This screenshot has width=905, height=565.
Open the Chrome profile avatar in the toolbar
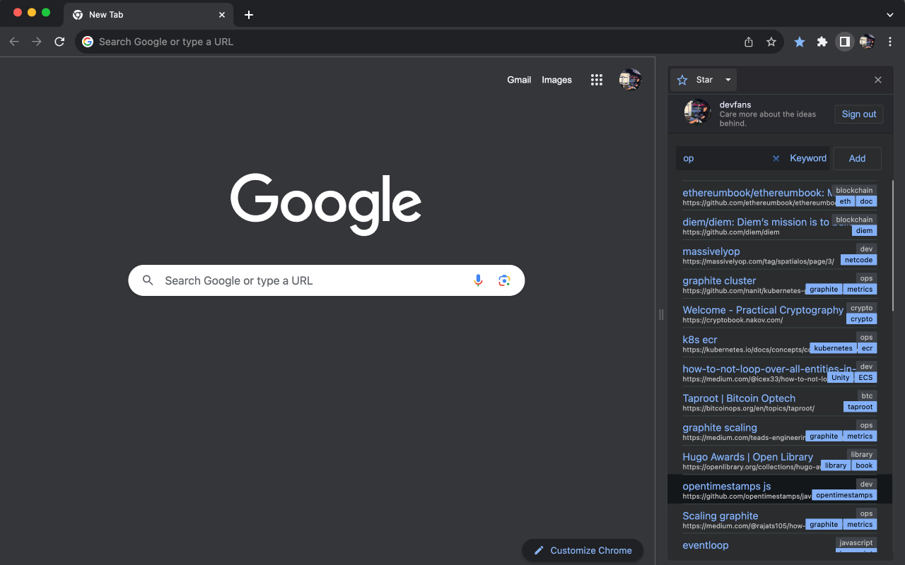coord(868,42)
